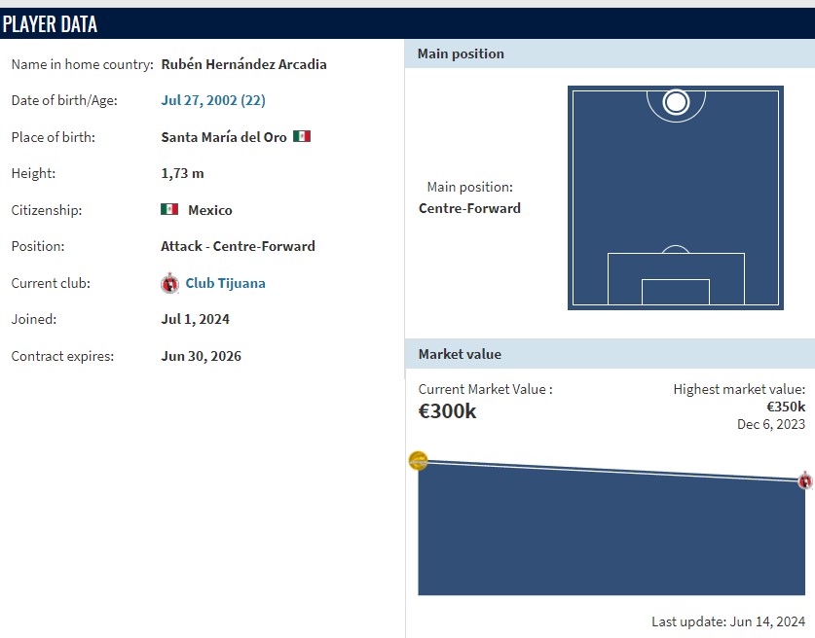Click the Centre-Forward label beside the pitch
The width and height of the screenshot is (815, 638).
pos(469,208)
